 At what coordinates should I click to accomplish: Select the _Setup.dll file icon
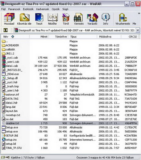coord(4,78)
